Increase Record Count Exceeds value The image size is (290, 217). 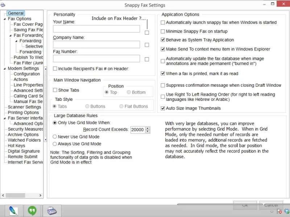tap(148, 128)
